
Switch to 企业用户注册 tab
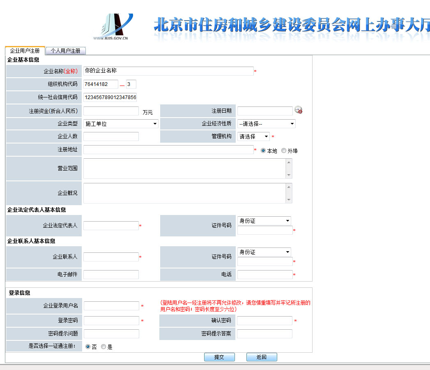(25, 51)
